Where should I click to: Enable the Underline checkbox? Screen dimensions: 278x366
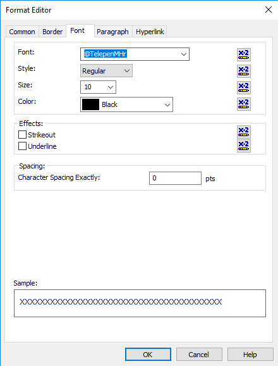point(22,146)
